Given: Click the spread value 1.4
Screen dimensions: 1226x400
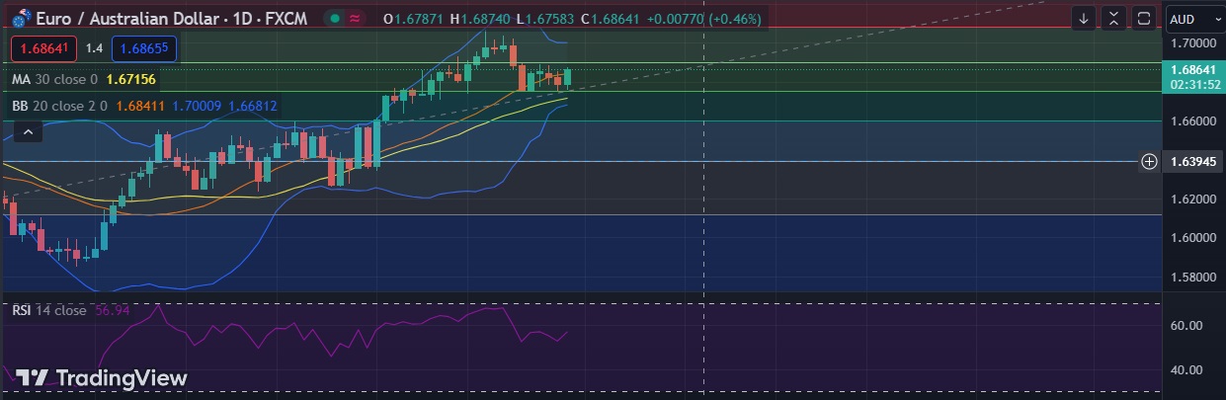Looking at the screenshot, I should pos(94,47).
